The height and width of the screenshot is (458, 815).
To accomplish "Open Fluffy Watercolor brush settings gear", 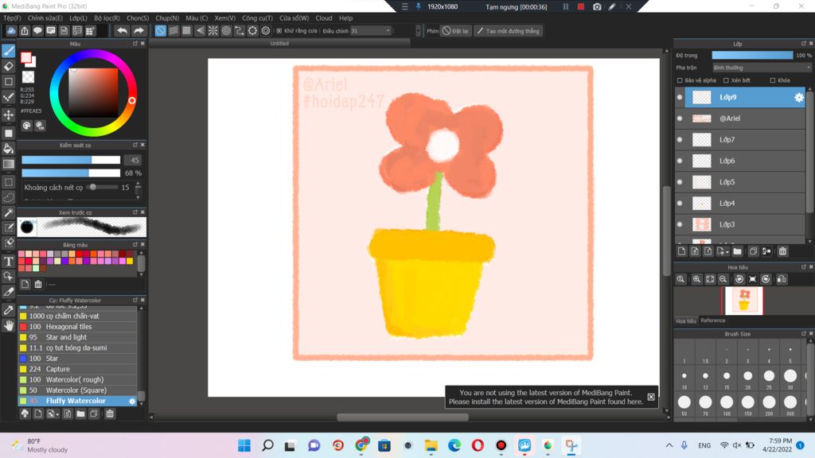I will click(x=132, y=401).
